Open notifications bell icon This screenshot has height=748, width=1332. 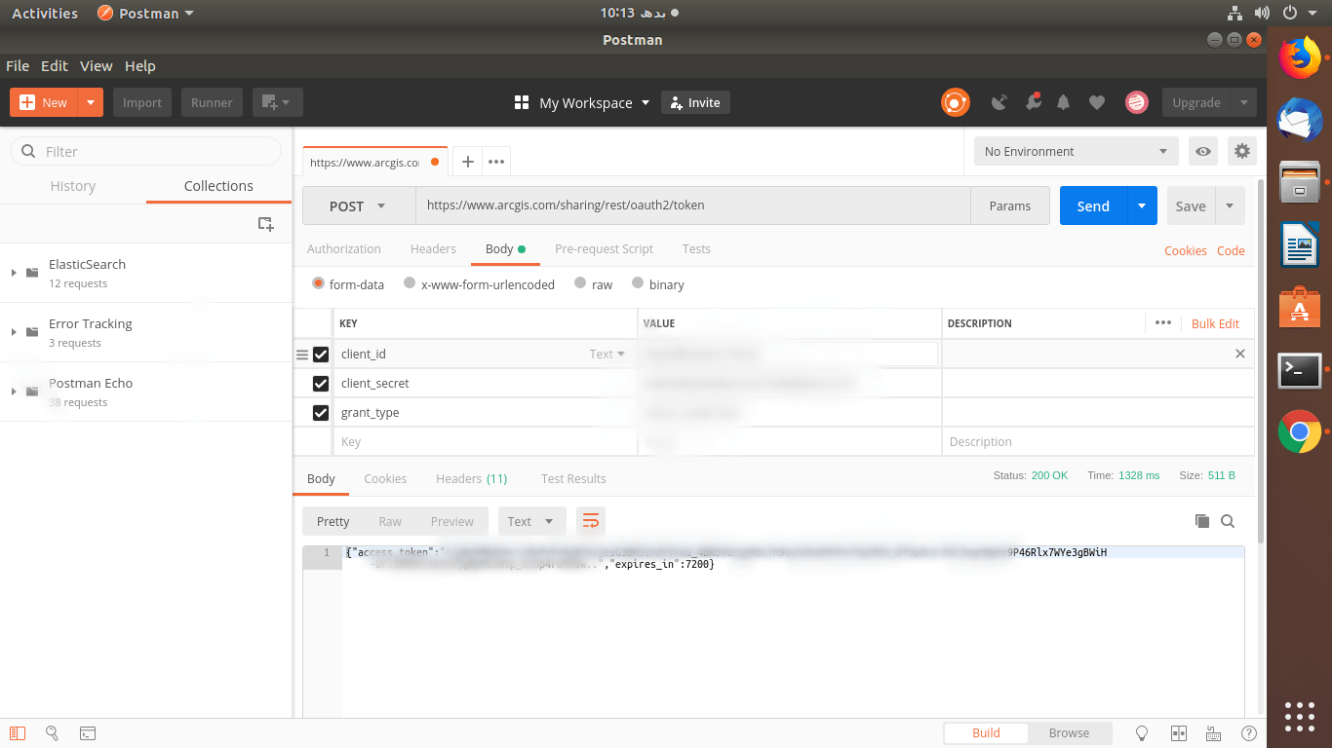tap(1064, 102)
